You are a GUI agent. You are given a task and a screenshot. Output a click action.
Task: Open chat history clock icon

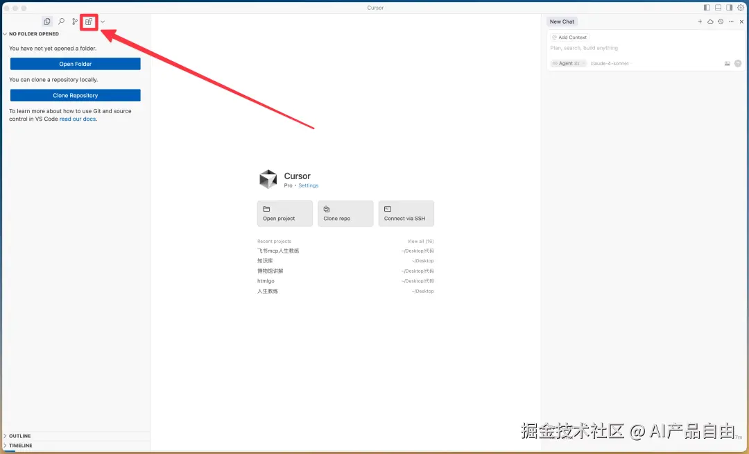coord(721,22)
